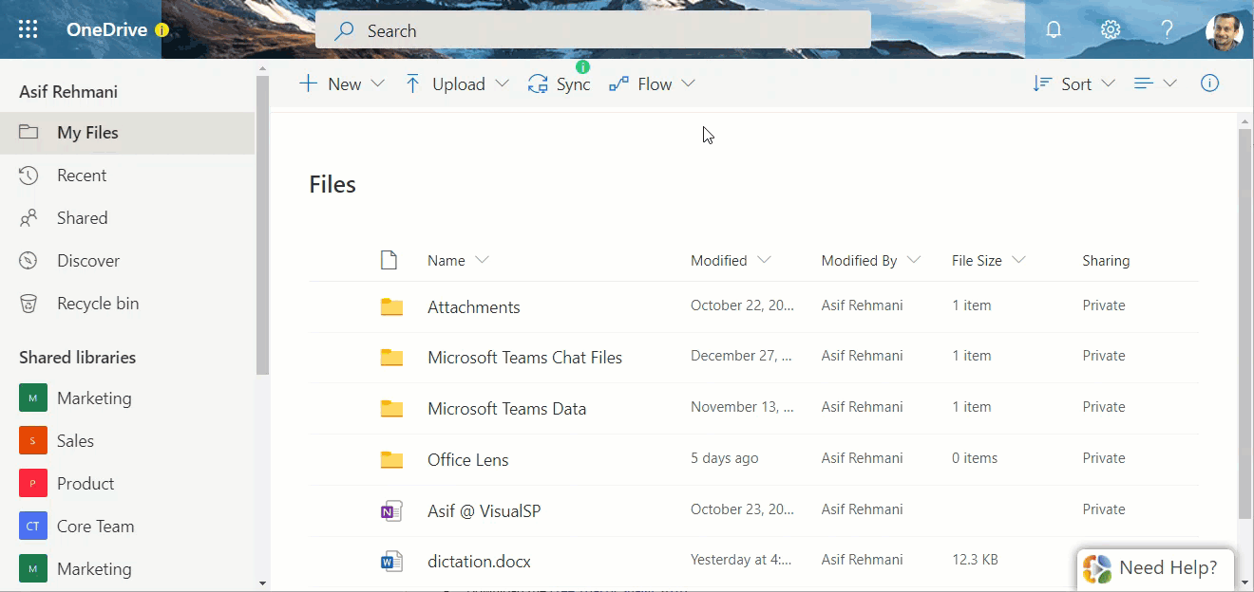Click the help question mark icon
Image resolution: width=1254 pixels, height=592 pixels.
[1168, 29]
